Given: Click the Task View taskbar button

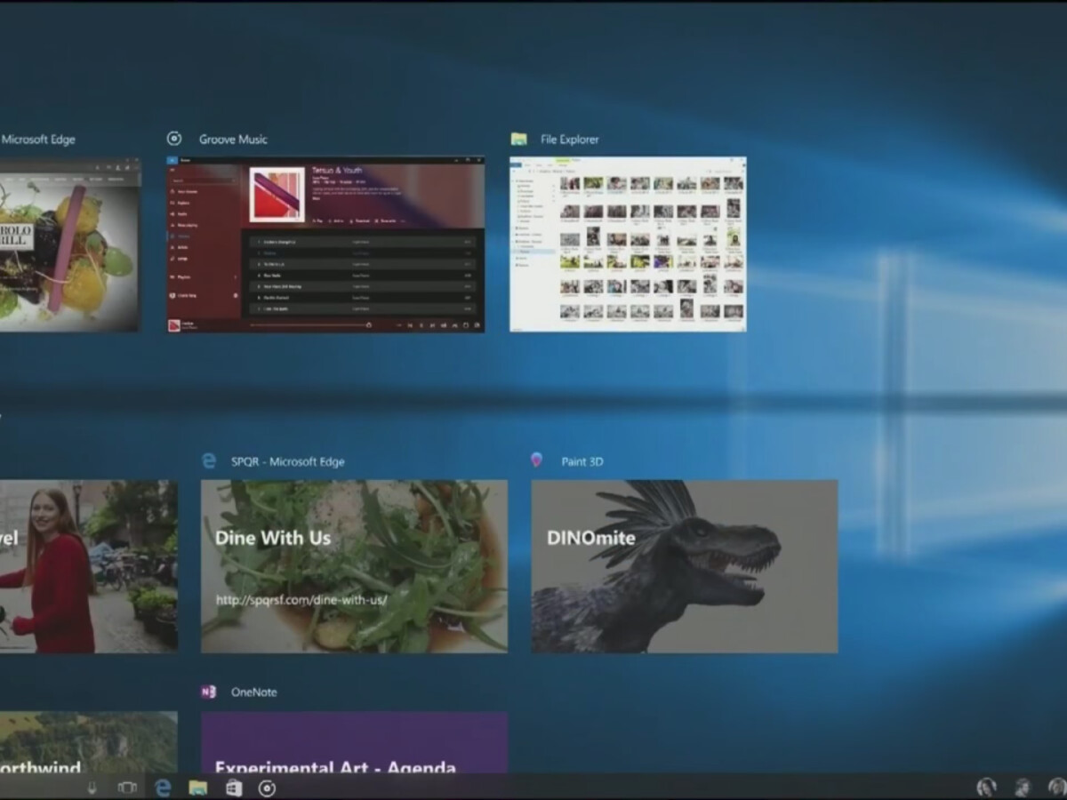Looking at the screenshot, I should (x=127, y=788).
